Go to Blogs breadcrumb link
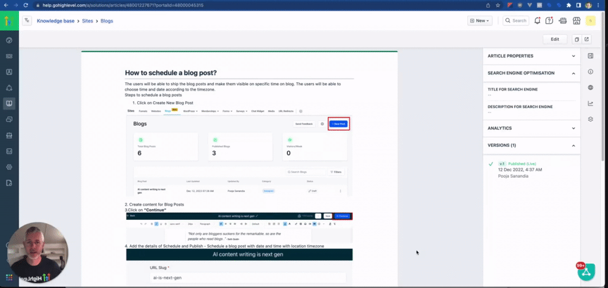608x288 pixels. point(107,21)
